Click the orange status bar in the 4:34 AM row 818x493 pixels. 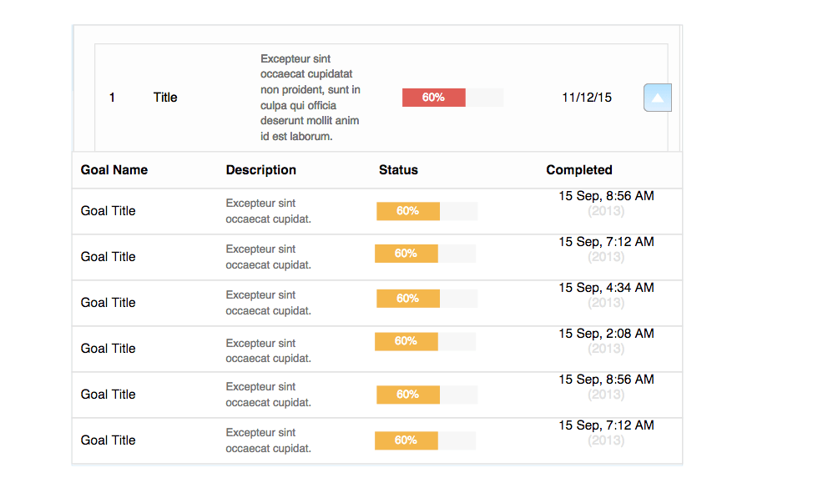[x=408, y=299]
